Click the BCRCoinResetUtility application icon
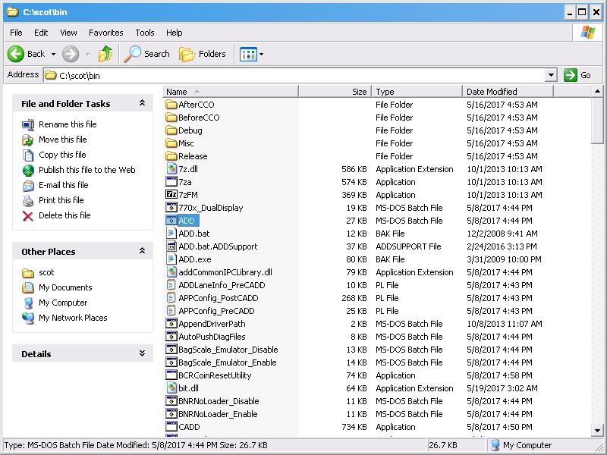The width and height of the screenshot is (607, 455). (x=171, y=375)
